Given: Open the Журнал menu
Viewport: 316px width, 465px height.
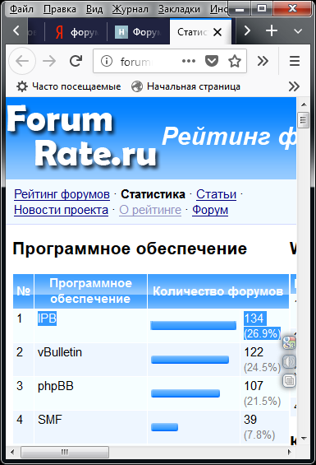Looking at the screenshot, I should click(x=131, y=9).
